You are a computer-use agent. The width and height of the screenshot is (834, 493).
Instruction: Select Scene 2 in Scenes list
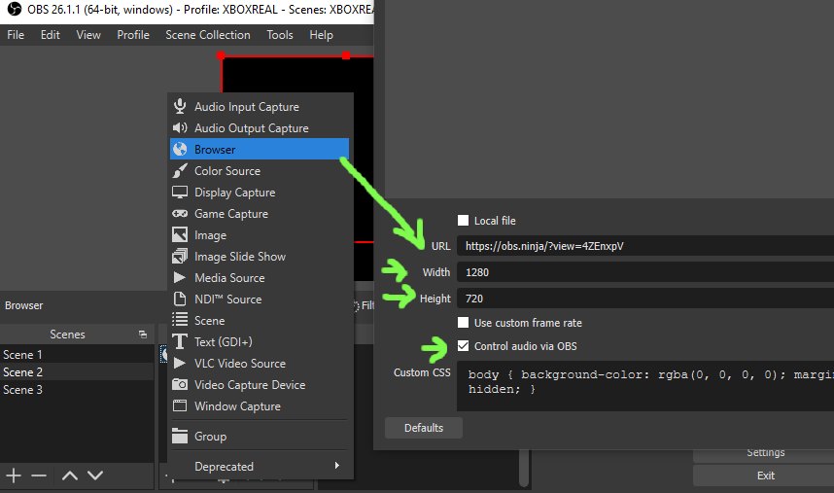coord(77,371)
